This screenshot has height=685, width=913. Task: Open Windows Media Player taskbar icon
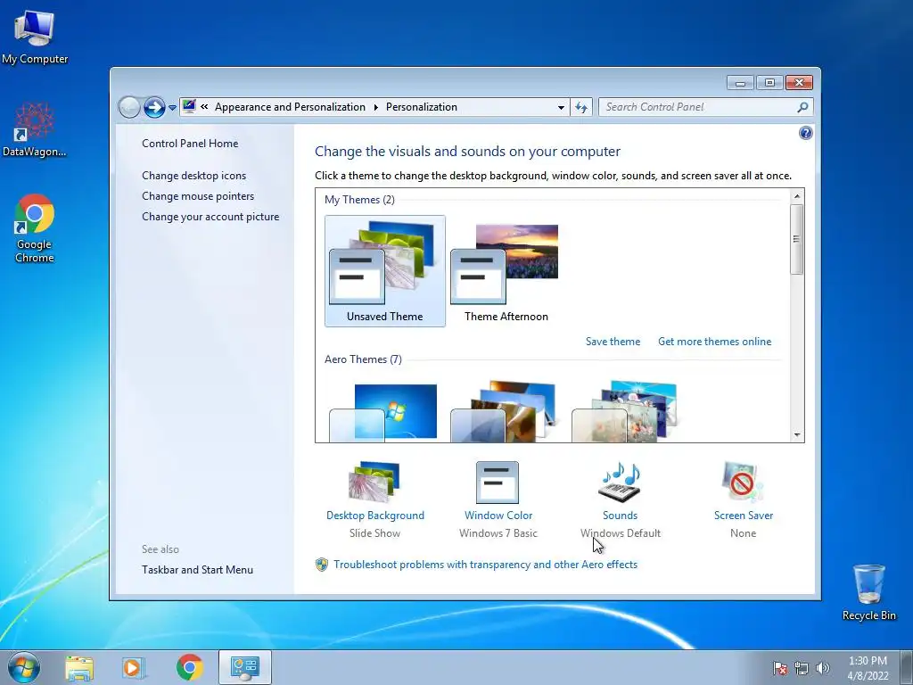(x=133, y=668)
